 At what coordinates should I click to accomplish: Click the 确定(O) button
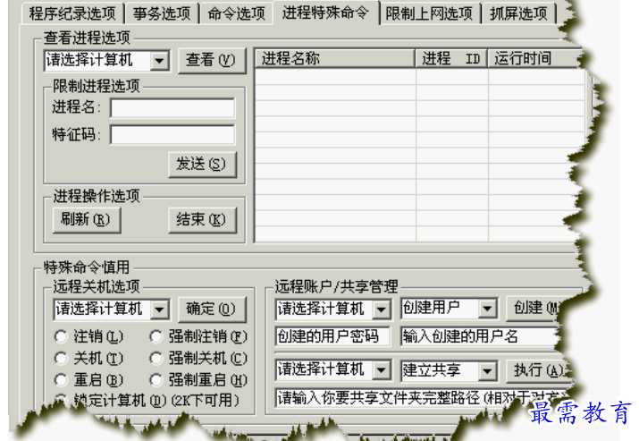click(x=212, y=310)
